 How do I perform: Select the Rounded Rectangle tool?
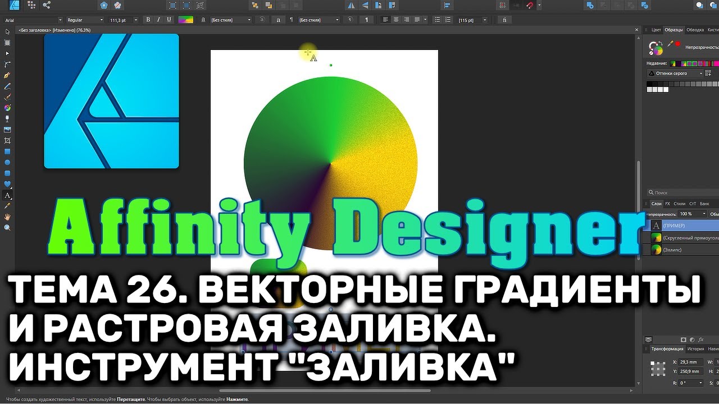[7, 173]
